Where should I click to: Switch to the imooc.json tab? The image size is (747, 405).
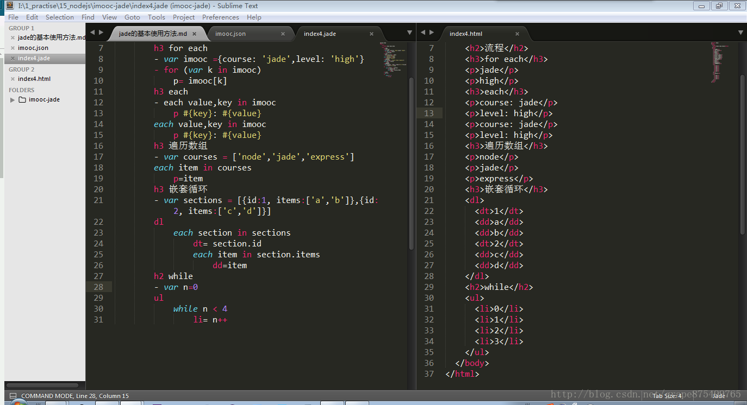[231, 34]
